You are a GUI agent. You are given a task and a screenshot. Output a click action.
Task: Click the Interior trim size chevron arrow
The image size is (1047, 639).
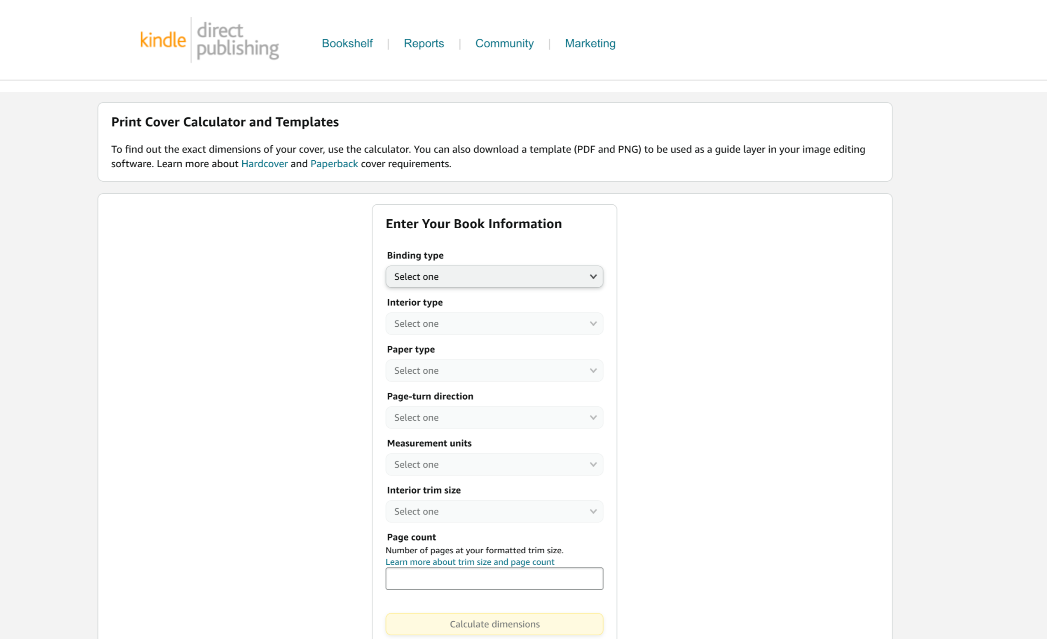tap(593, 512)
